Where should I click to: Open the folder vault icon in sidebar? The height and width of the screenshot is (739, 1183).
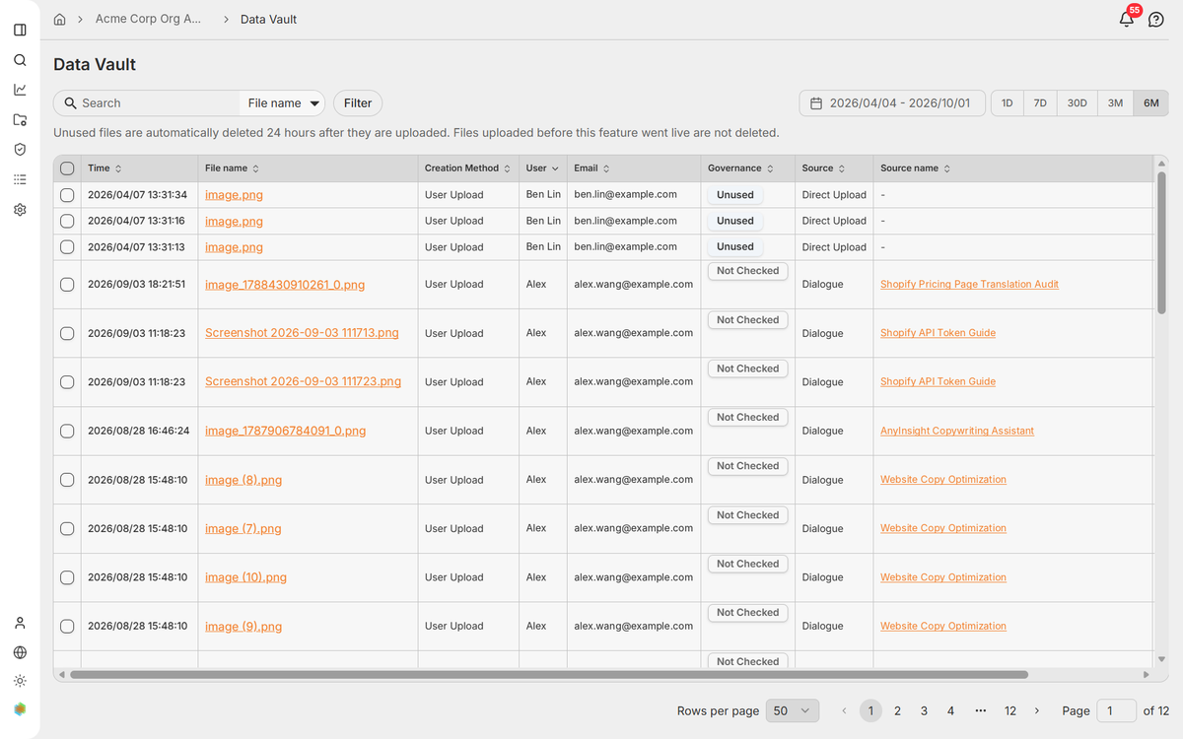pyautogui.click(x=20, y=120)
